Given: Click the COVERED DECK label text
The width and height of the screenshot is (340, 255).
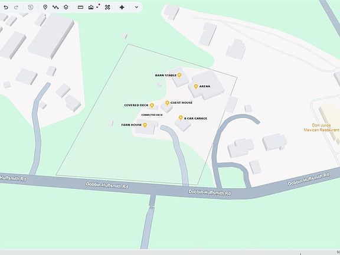Looking at the screenshot, I should 136,105.
